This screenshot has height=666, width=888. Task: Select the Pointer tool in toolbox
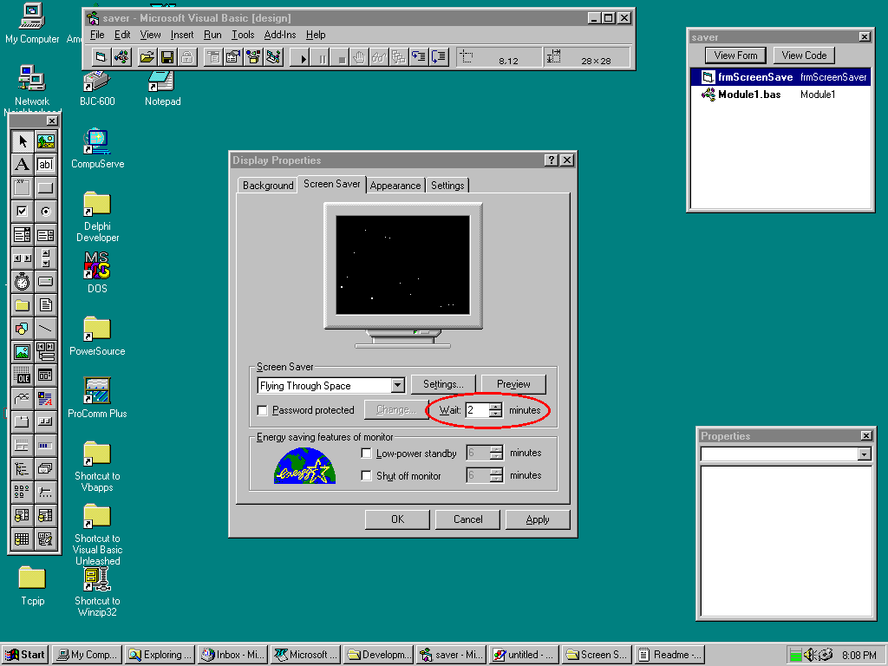tap(23, 141)
